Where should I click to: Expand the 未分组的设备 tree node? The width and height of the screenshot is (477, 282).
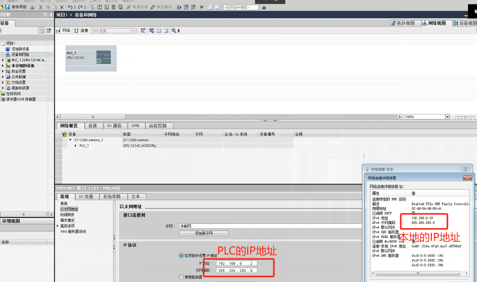pos(3,66)
